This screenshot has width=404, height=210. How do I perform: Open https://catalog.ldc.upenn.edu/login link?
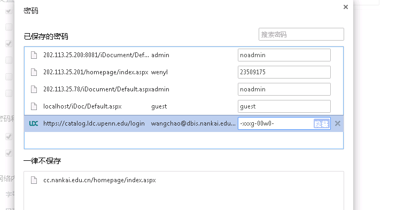[x=94, y=123]
